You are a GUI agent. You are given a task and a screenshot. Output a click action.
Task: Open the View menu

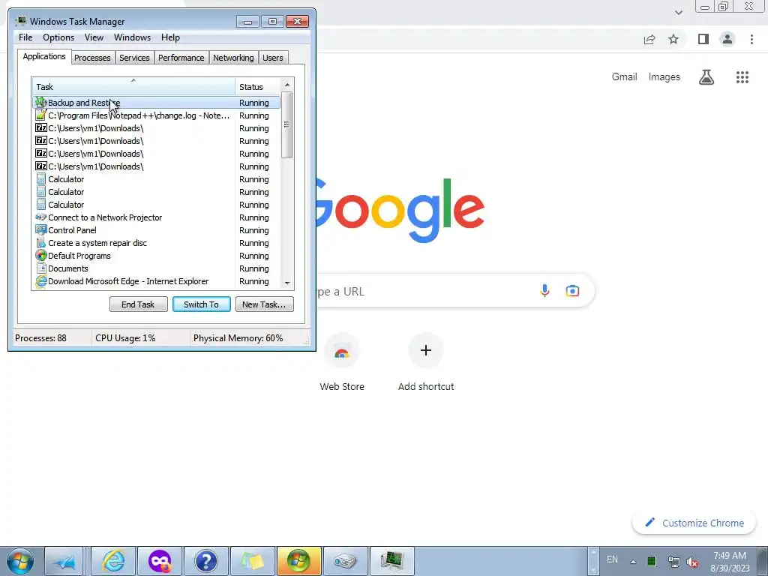[94, 37]
